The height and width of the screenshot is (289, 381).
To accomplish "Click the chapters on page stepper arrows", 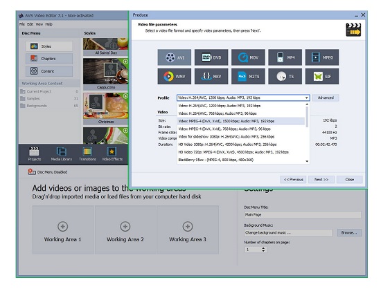I will point(263,250).
